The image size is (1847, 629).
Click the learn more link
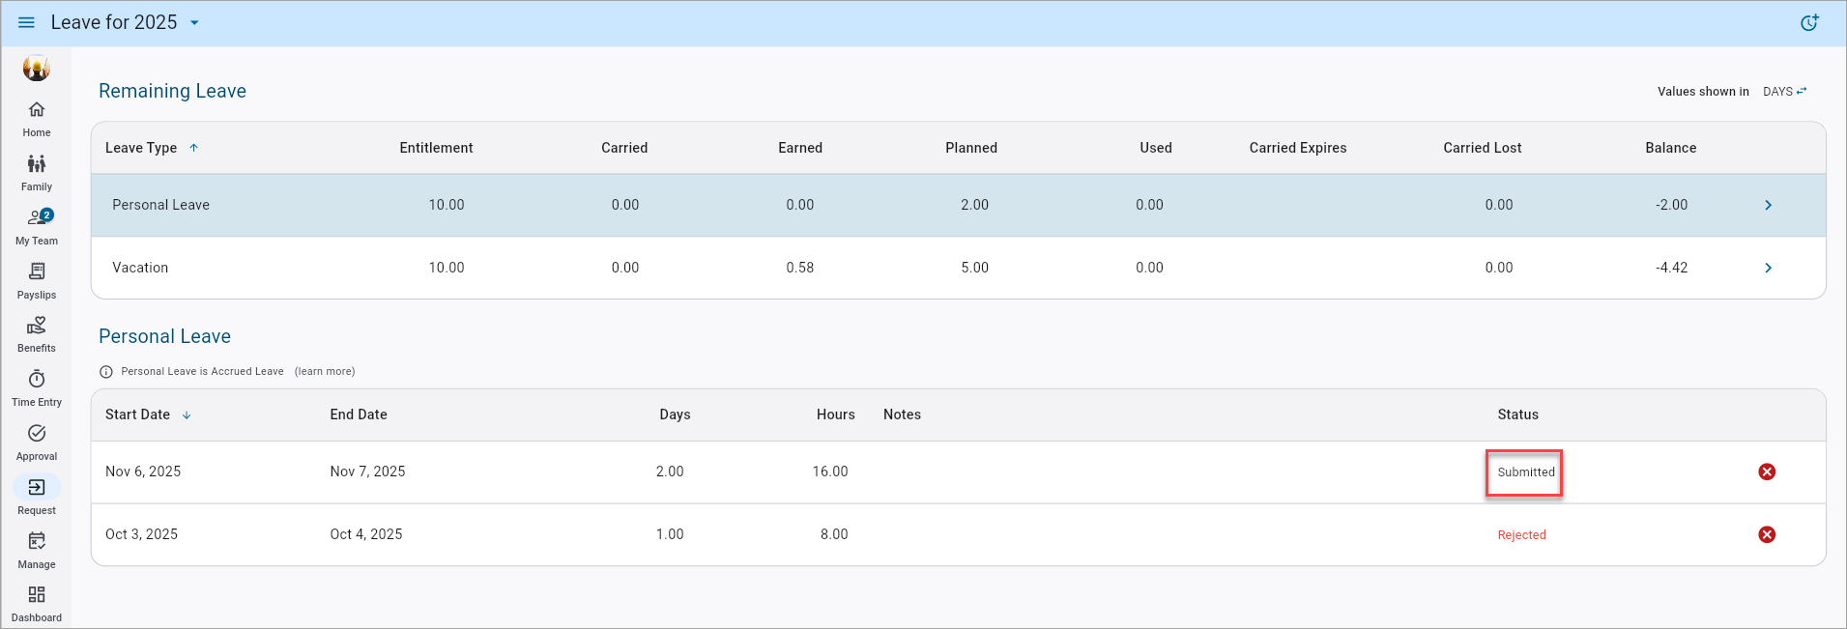[325, 371]
